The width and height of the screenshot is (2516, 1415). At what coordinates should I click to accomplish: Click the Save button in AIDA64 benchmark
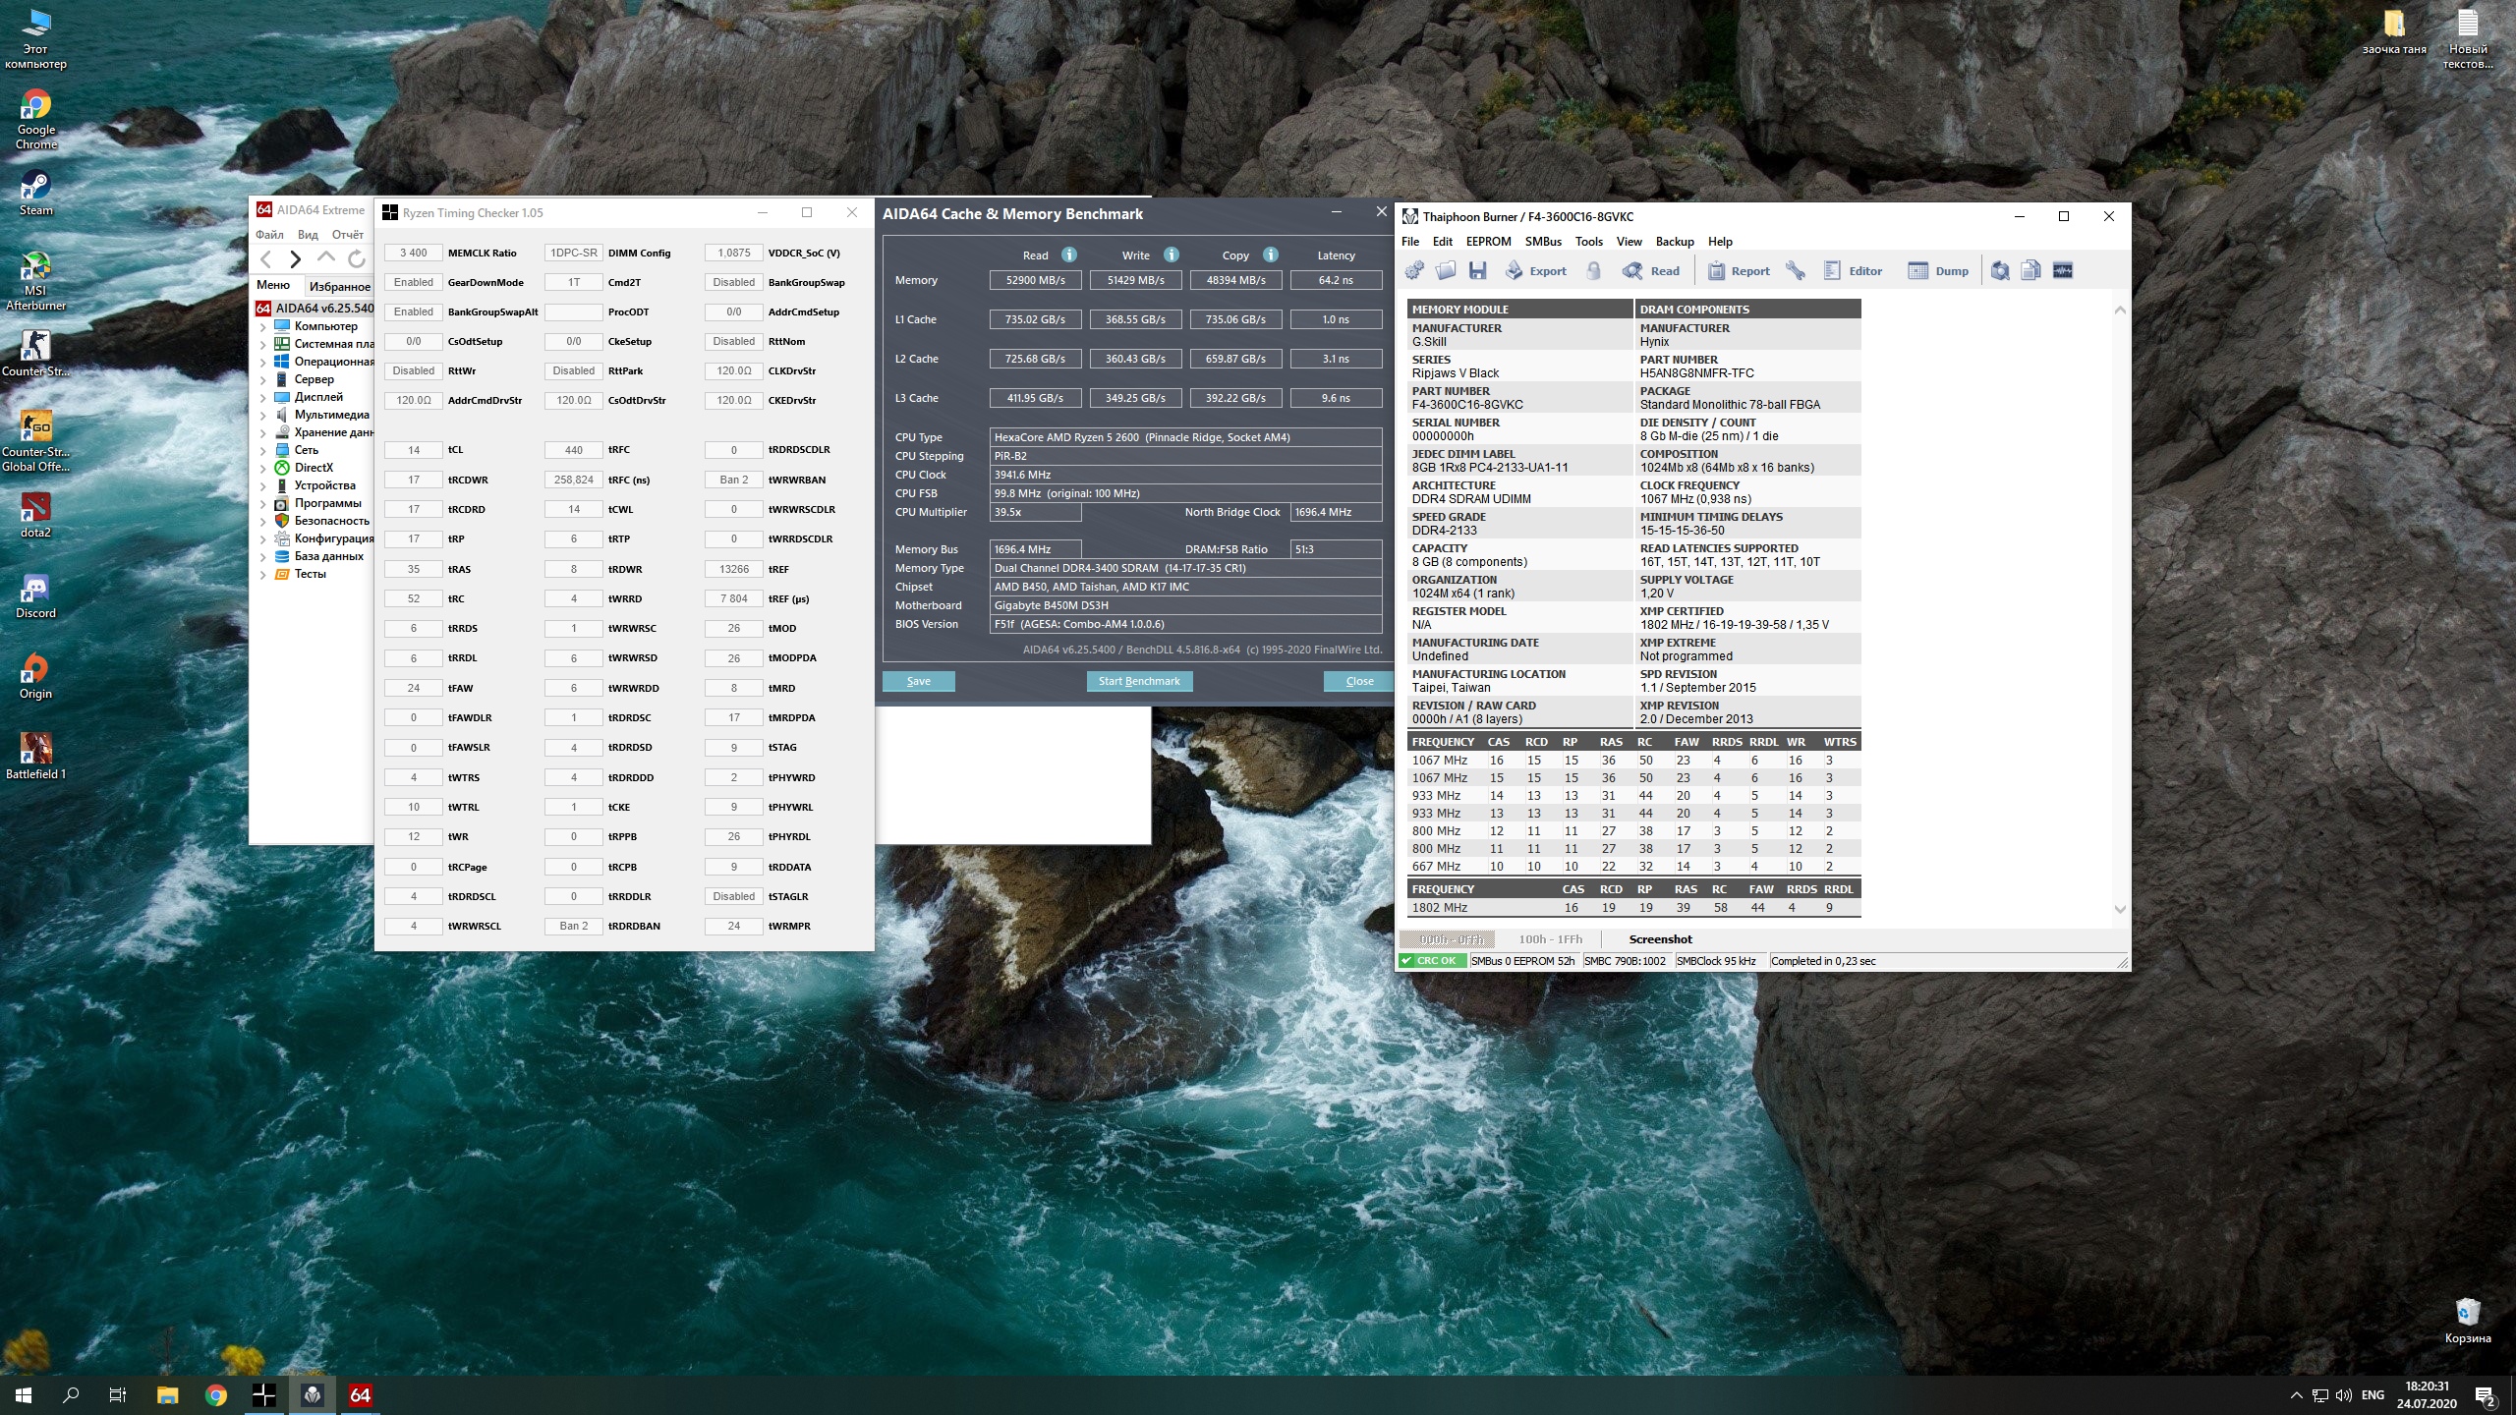(918, 681)
